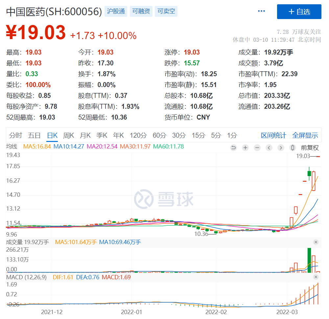The width and height of the screenshot is (329, 319).
Task: Click the 可融资 tag
Action: click(141, 11)
